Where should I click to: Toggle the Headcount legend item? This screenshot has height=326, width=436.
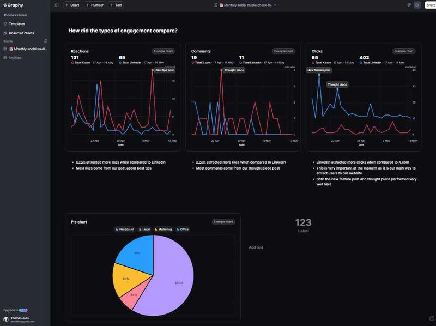[124, 230]
